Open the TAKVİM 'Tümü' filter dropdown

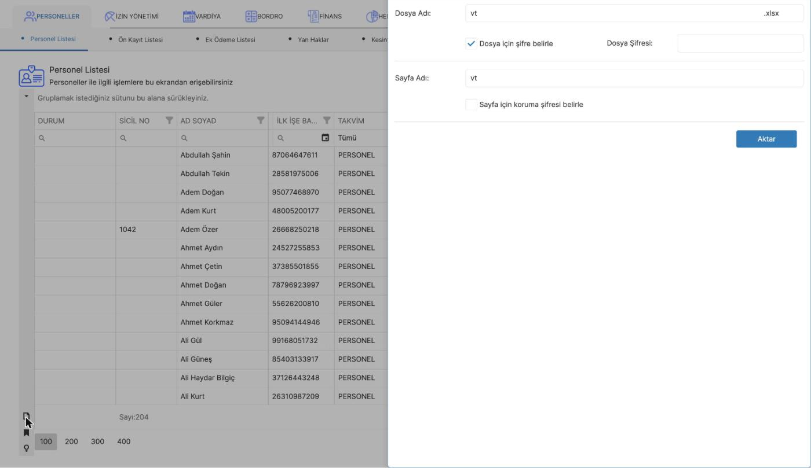pyautogui.click(x=360, y=138)
